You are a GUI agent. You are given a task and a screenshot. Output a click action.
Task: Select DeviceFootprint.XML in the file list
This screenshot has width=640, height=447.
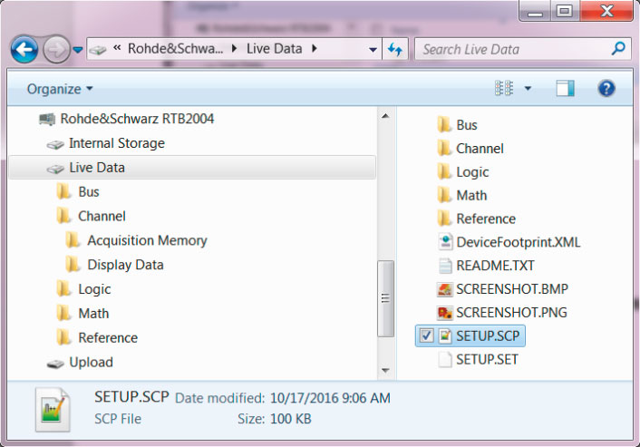(518, 242)
